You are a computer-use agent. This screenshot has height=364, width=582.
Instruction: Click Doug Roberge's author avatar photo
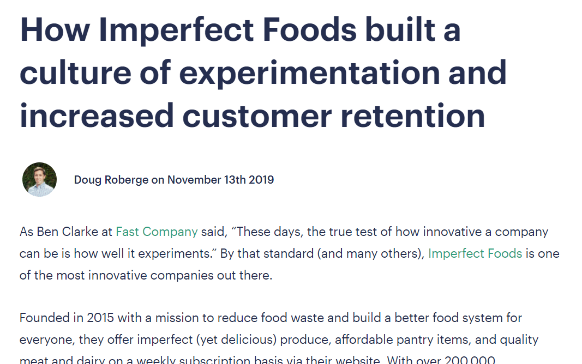39,179
